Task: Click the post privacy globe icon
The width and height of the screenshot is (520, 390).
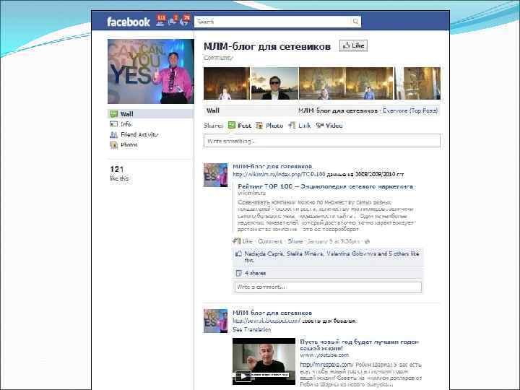Action: coord(367,241)
